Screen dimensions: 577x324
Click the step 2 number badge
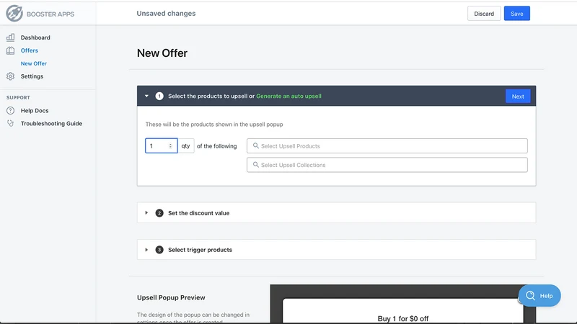click(159, 213)
